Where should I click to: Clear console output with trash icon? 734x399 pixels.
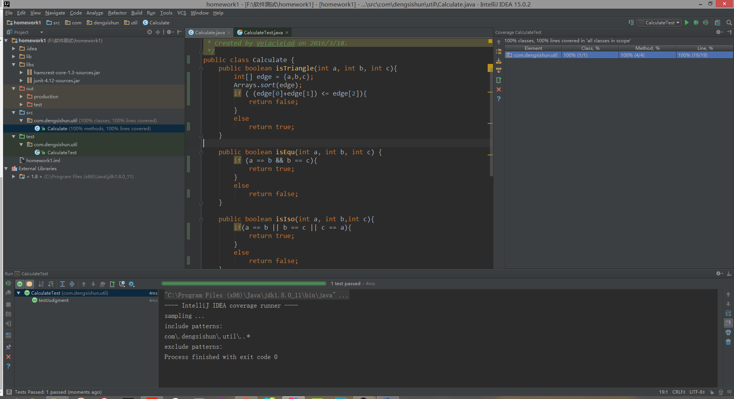coord(728,342)
